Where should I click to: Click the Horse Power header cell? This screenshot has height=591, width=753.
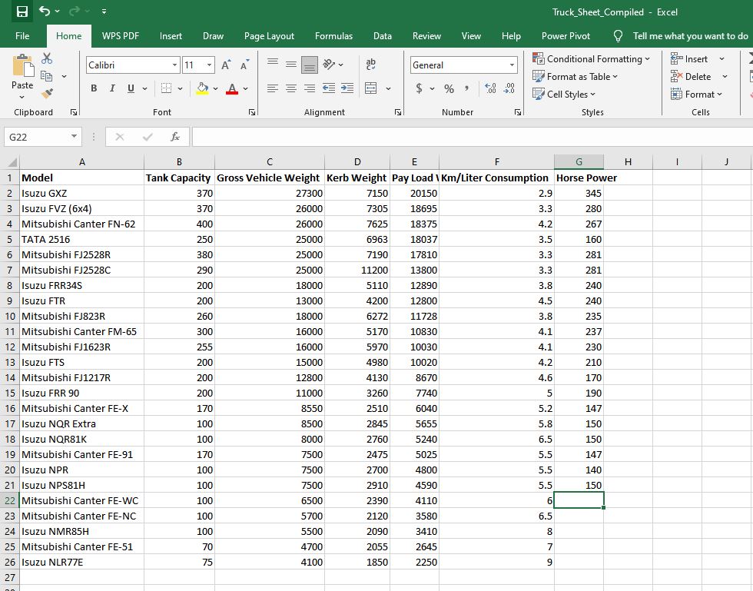coord(579,178)
